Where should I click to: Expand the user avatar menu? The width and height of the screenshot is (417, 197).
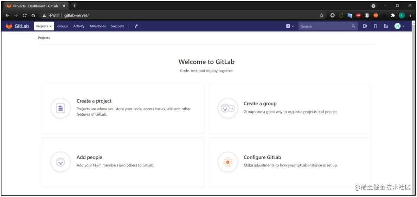[x=399, y=26]
